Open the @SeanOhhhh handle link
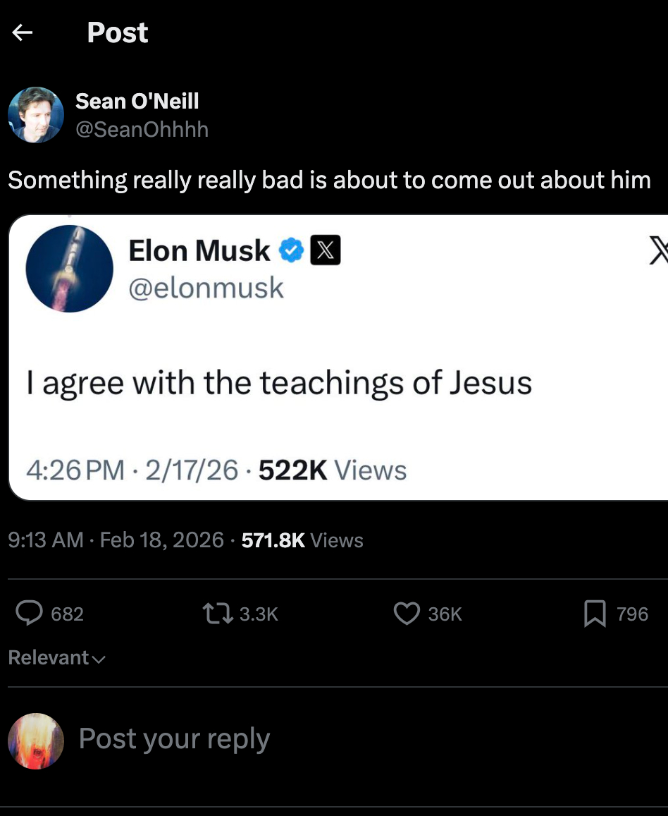The image size is (668, 816). 142,130
